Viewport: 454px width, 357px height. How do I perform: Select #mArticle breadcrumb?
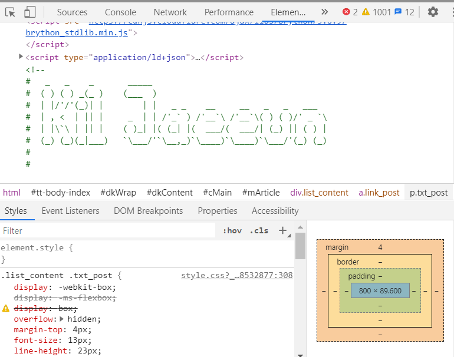tap(261, 193)
